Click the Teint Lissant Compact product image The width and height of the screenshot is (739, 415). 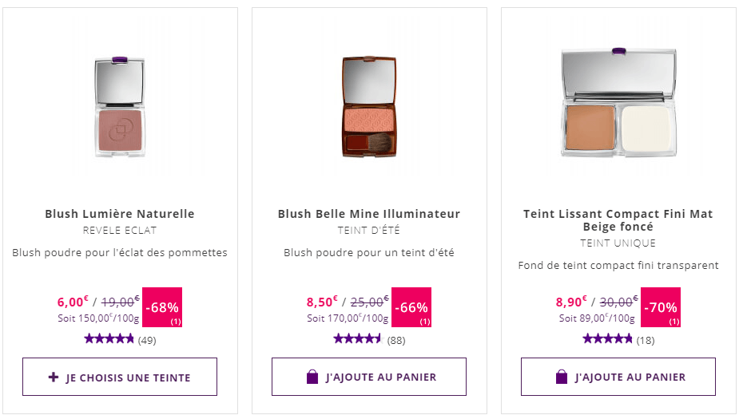tap(618, 104)
